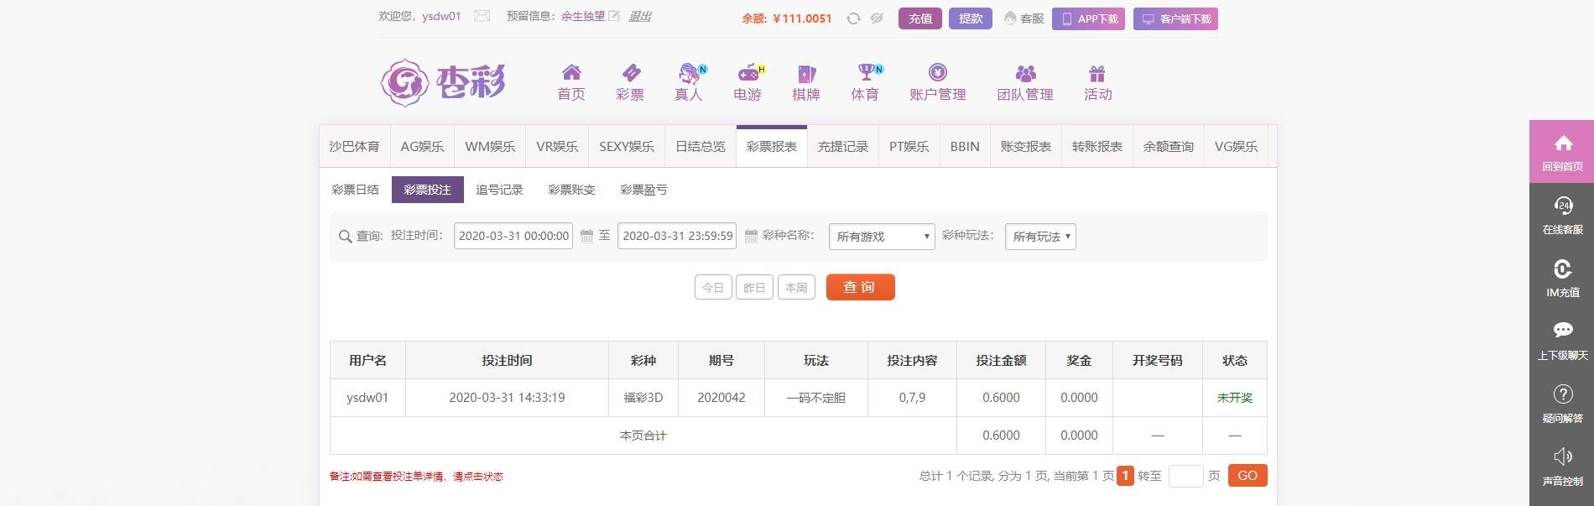This screenshot has width=1594, height=506.
Task: Click the GO page jump button
Action: tap(1248, 476)
